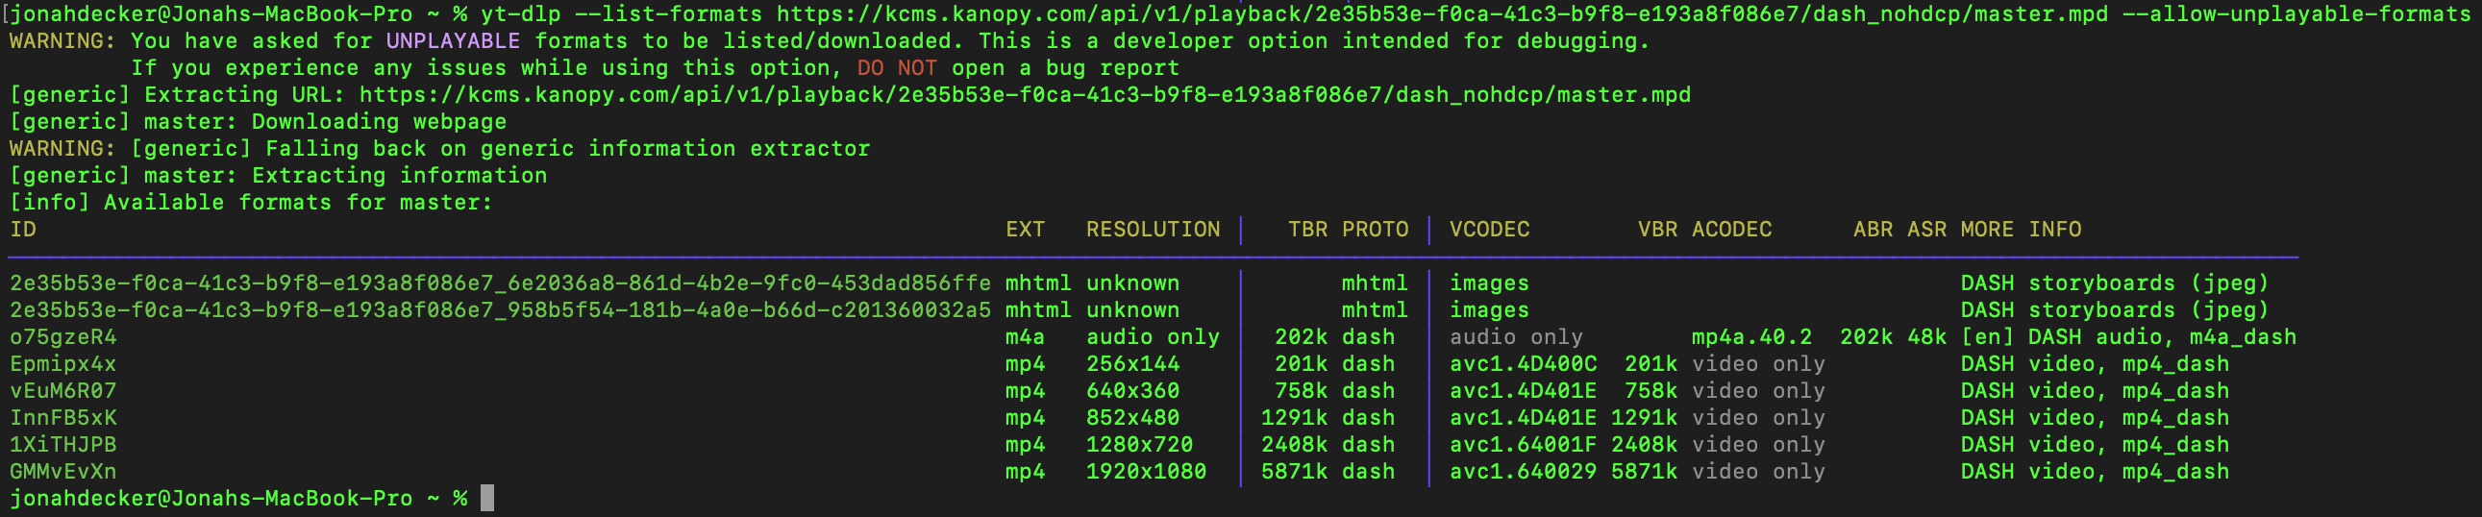The image size is (2482, 517).
Task: Click the --allow-unplayable-formats flag in the command
Action: (2297, 14)
